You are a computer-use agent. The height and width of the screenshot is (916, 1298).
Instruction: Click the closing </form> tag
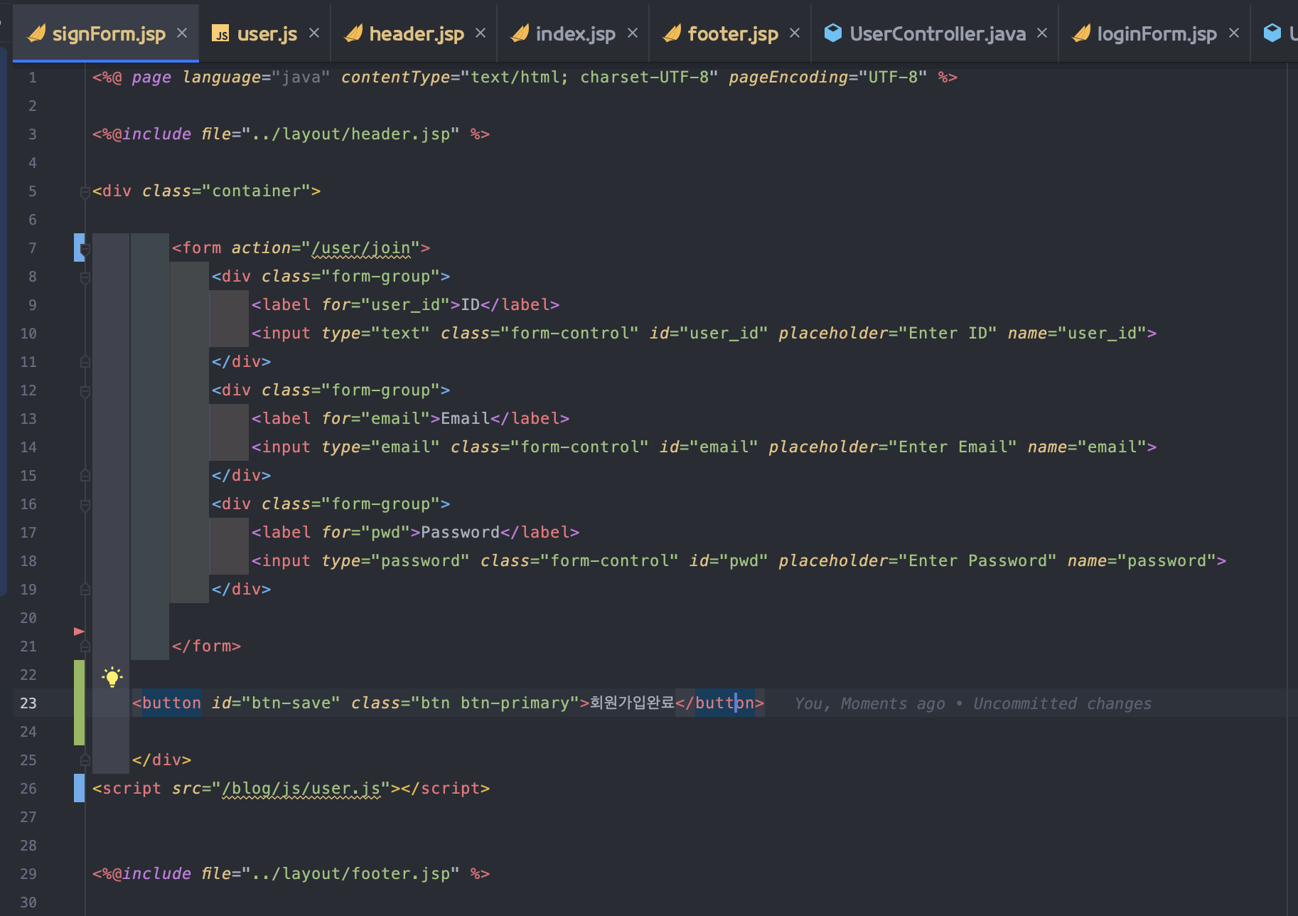(206, 646)
